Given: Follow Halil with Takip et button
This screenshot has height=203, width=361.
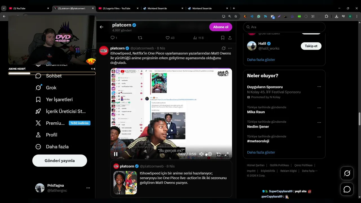Looking at the screenshot, I should [x=311, y=46].
